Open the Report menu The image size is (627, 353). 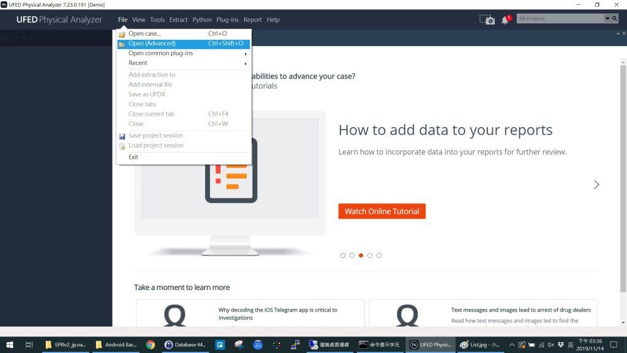click(253, 20)
